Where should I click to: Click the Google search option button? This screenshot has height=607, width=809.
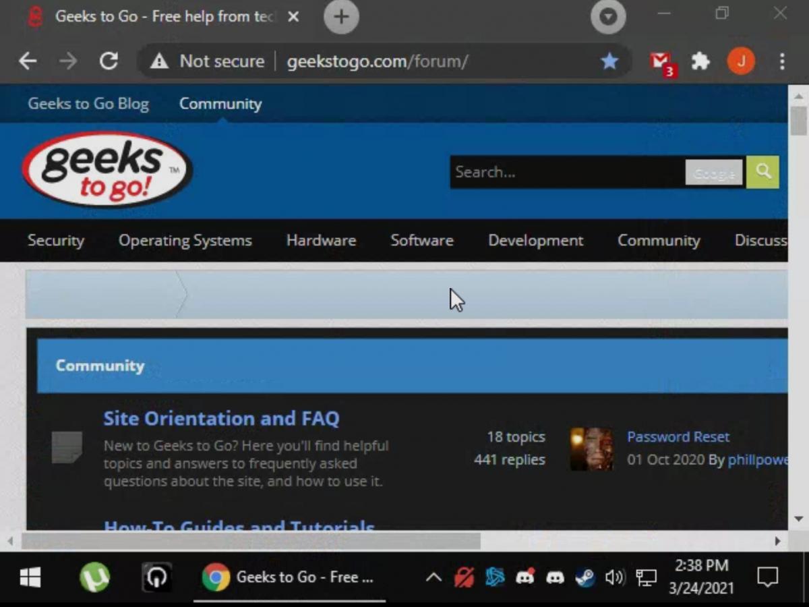(x=714, y=173)
